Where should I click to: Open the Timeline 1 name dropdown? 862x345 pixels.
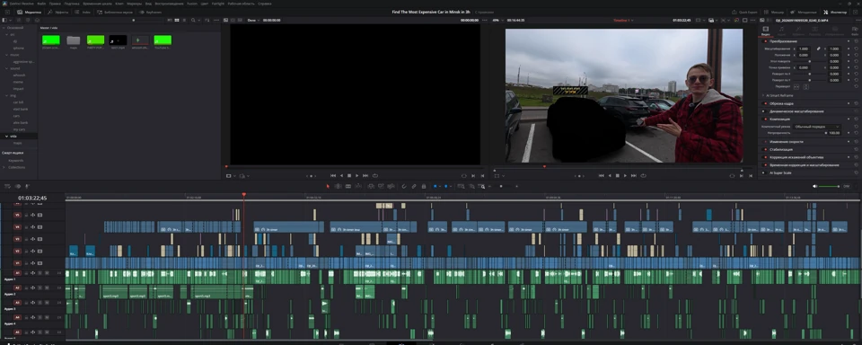(624, 20)
